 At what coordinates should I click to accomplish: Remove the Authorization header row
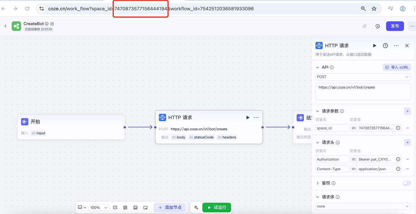click(408, 159)
